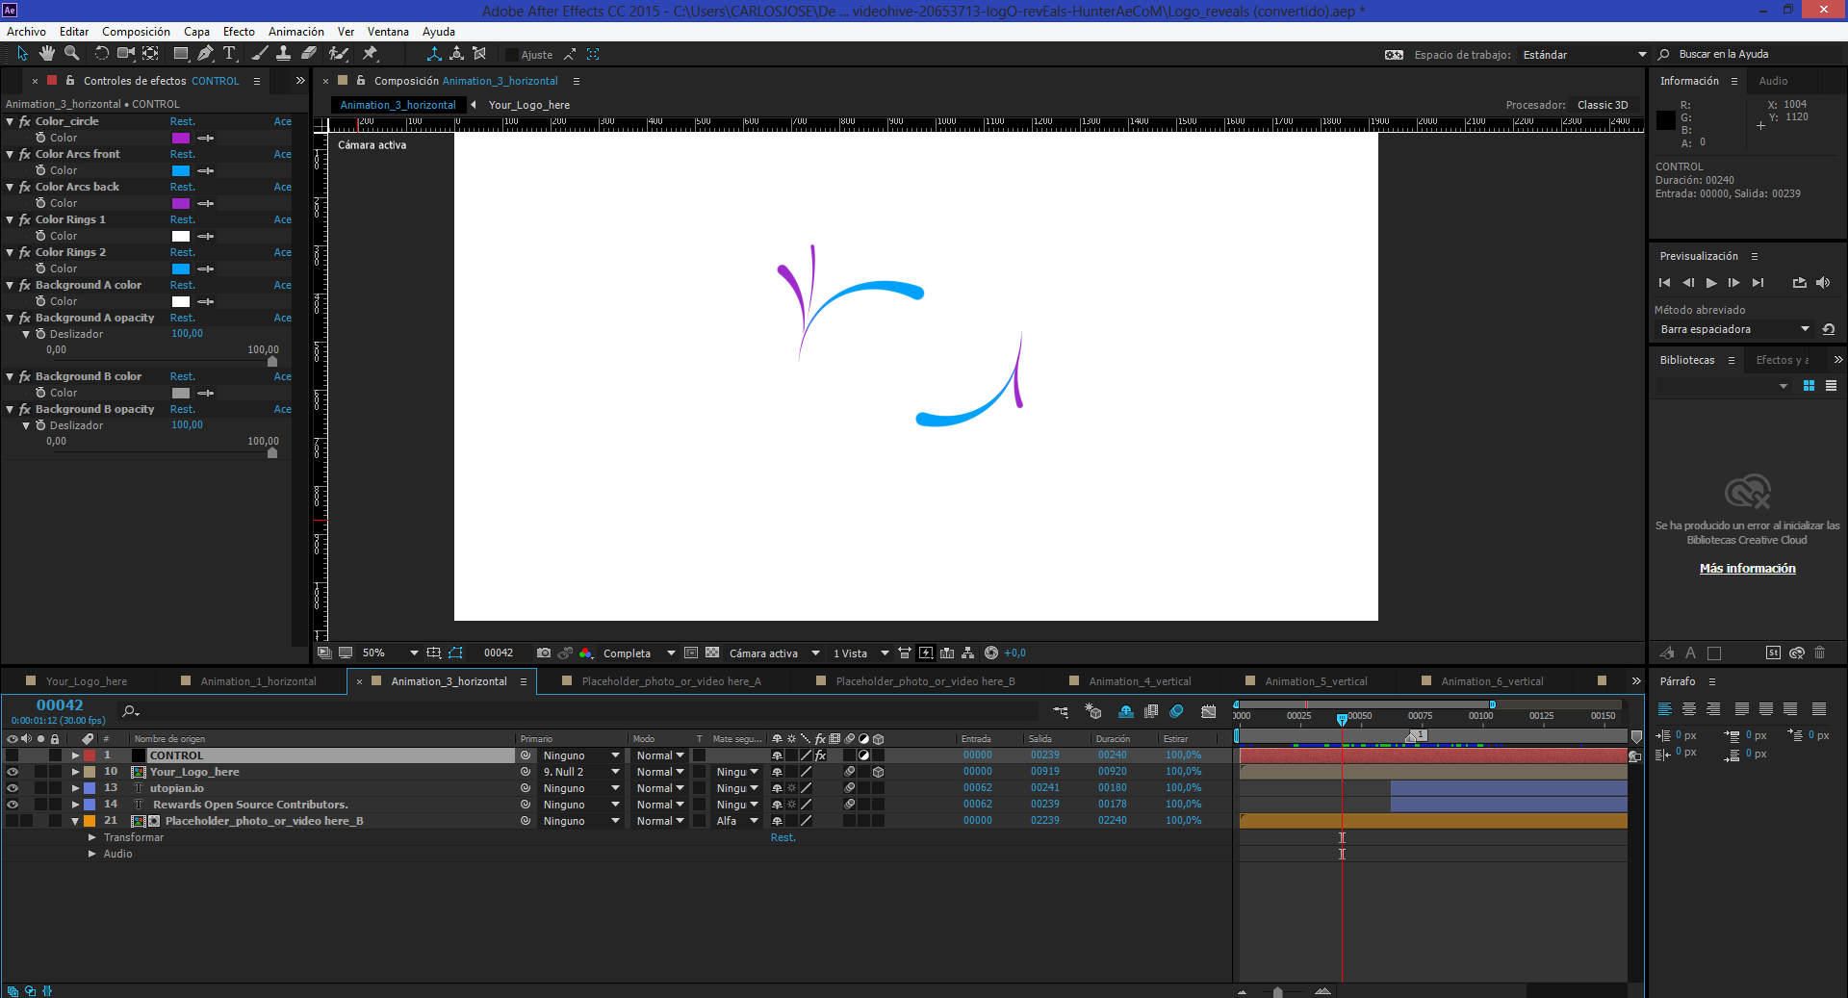
Task: Click the Local Axis Mode icon
Action: [x=434, y=54]
